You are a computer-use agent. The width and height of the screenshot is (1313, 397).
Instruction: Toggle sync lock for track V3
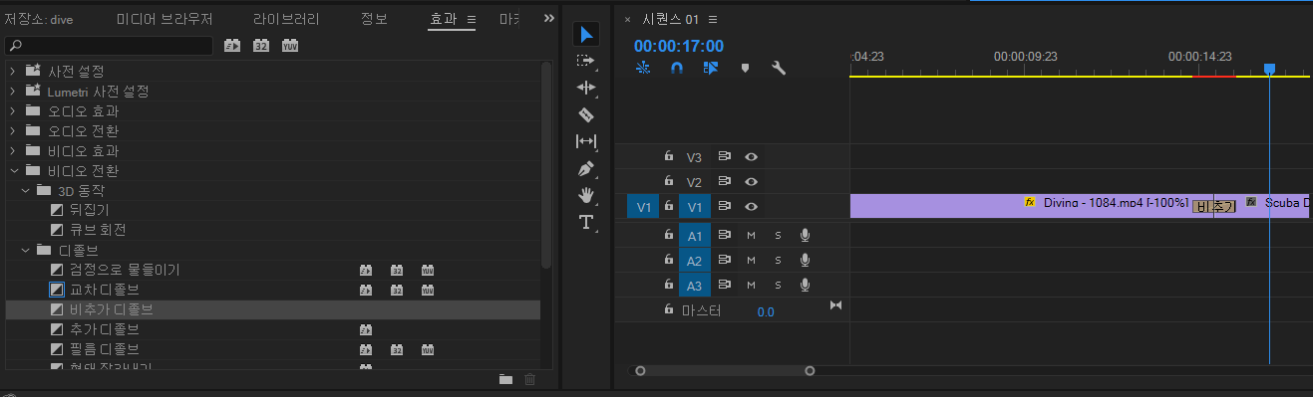pyautogui.click(x=725, y=156)
